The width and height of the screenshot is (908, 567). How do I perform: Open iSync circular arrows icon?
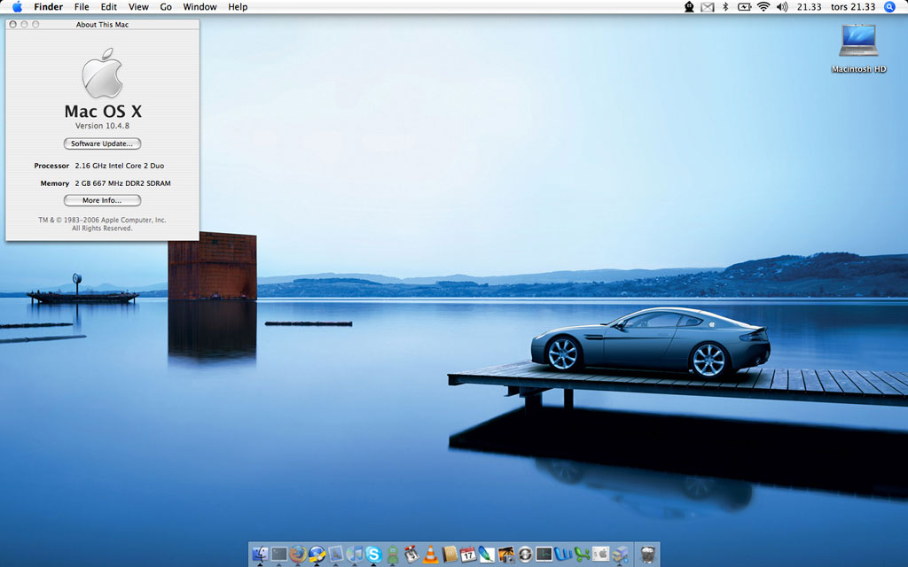click(525, 555)
